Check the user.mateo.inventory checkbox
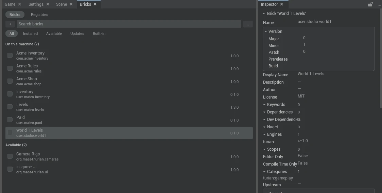The image size is (382, 193). click(x=10, y=94)
